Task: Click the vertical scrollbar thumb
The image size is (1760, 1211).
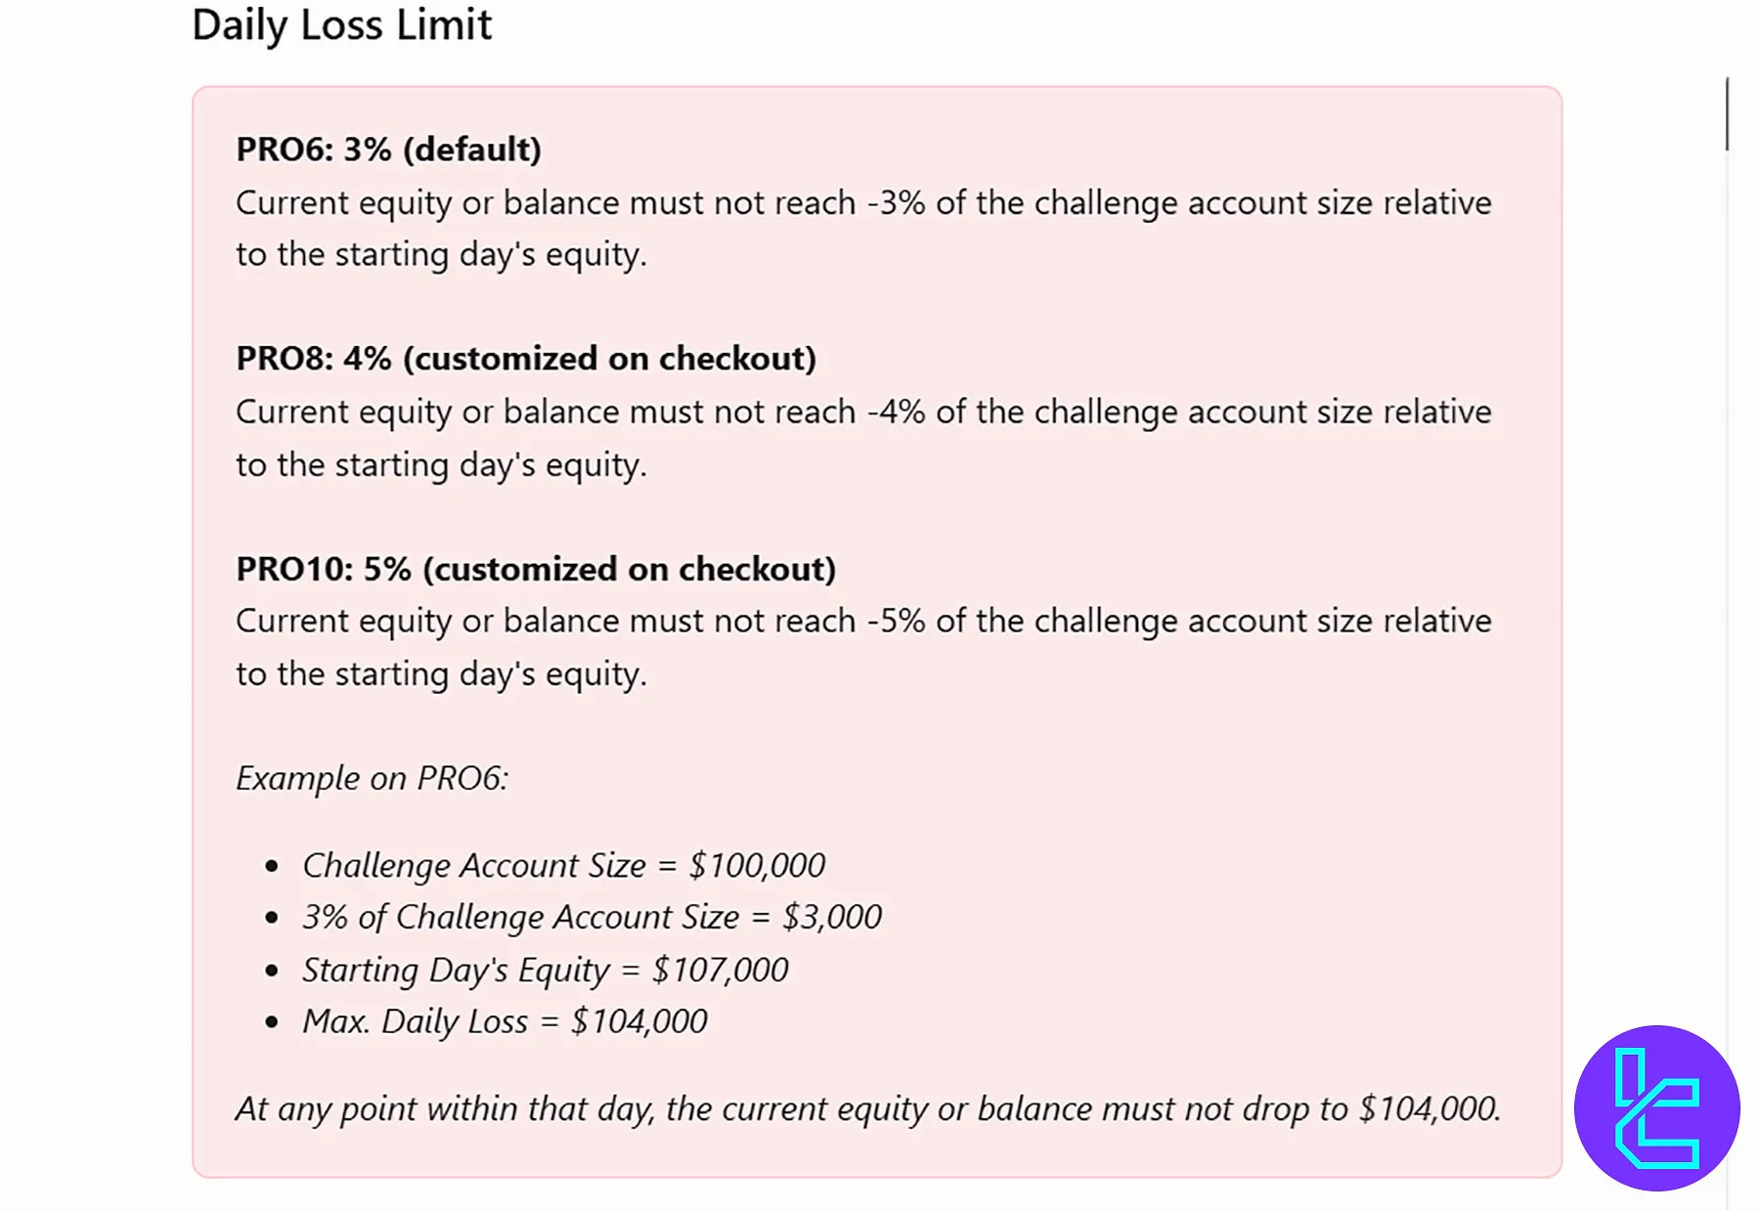Action: click(1728, 114)
